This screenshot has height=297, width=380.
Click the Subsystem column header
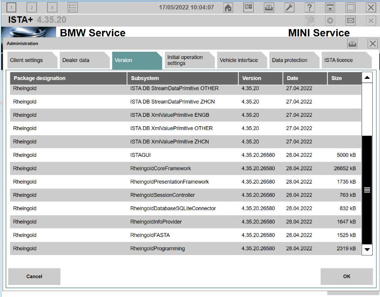183,78
